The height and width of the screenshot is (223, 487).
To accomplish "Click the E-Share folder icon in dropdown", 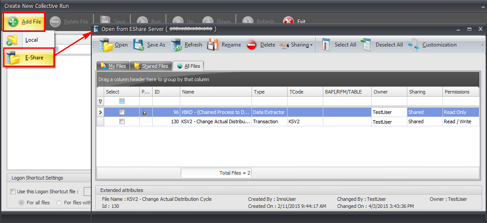I will [13, 57].
